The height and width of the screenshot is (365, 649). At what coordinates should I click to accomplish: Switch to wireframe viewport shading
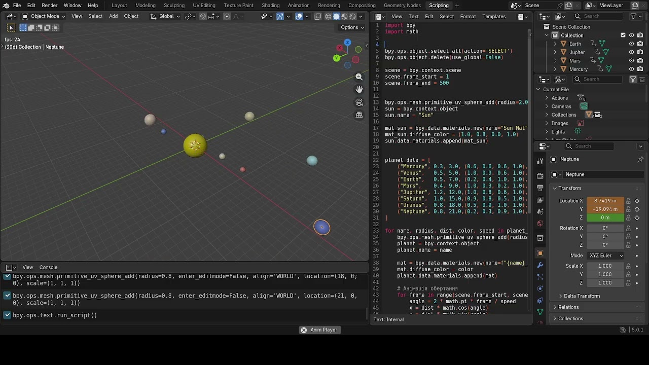click(328, 16)
